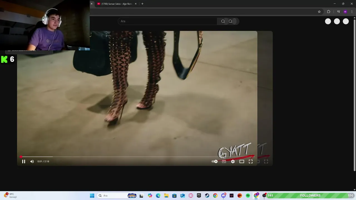The height and width of the screenshot is (200, 356).
Task: Open the YouTube account avatar circle
Action: [x=346, y=21]
